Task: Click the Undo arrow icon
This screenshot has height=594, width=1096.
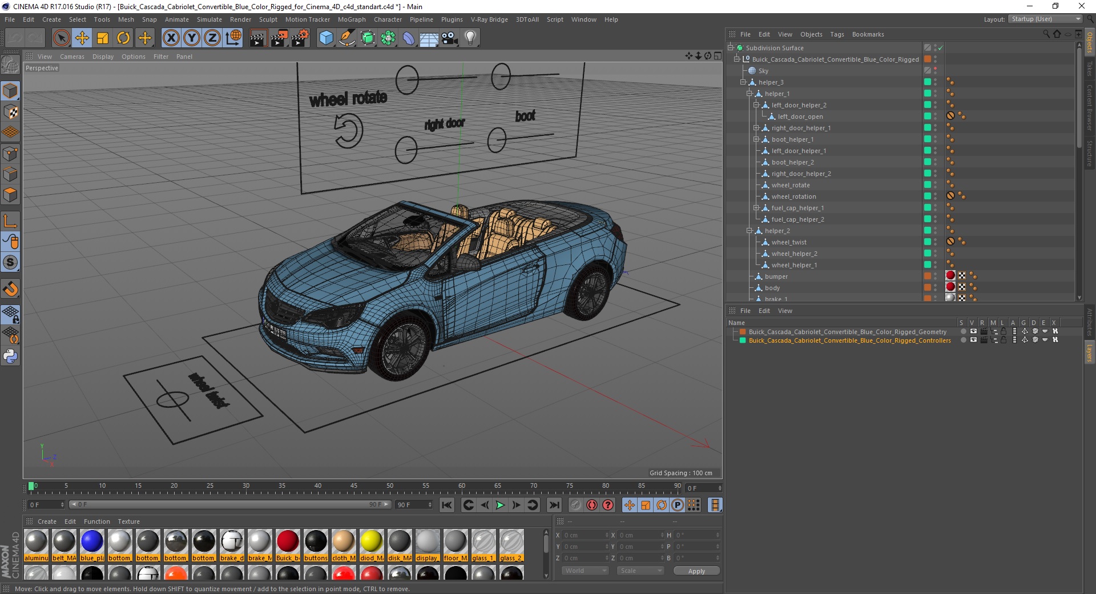Action: (x=15, y=38)
